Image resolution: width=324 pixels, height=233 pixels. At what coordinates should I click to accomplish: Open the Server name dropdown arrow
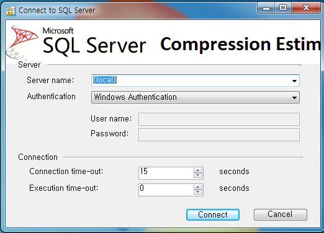click(294, 81)
